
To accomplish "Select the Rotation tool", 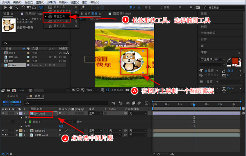I will pyautogui.click(x=23, y=7).
